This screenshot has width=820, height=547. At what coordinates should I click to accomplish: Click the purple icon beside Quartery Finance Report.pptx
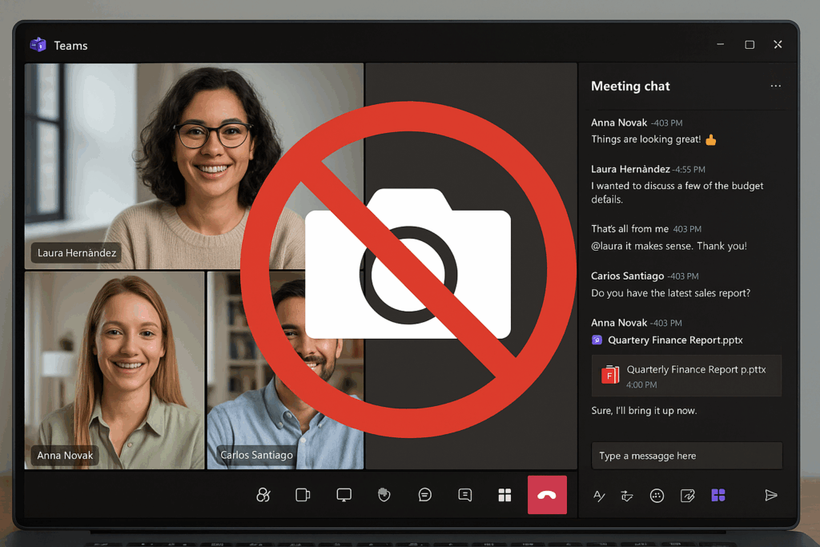click(597, 340)
